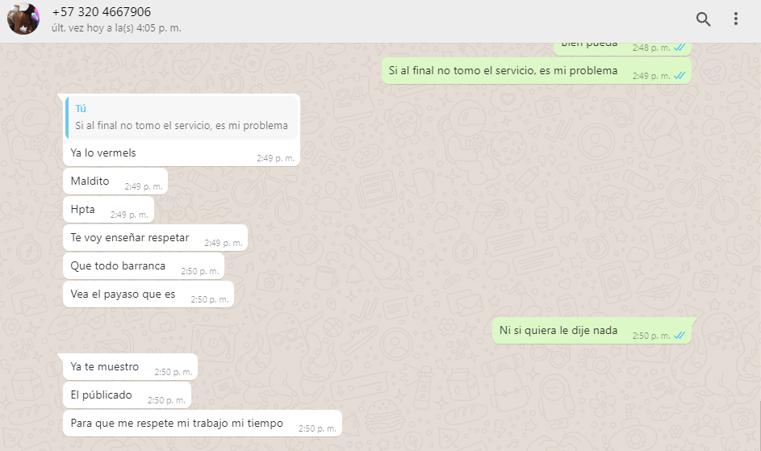Image resolution: width=761 pixels, height=451 pixels.
Task: Click the 'Ni si quiera le dije nada' message
Action: point(592,331)
